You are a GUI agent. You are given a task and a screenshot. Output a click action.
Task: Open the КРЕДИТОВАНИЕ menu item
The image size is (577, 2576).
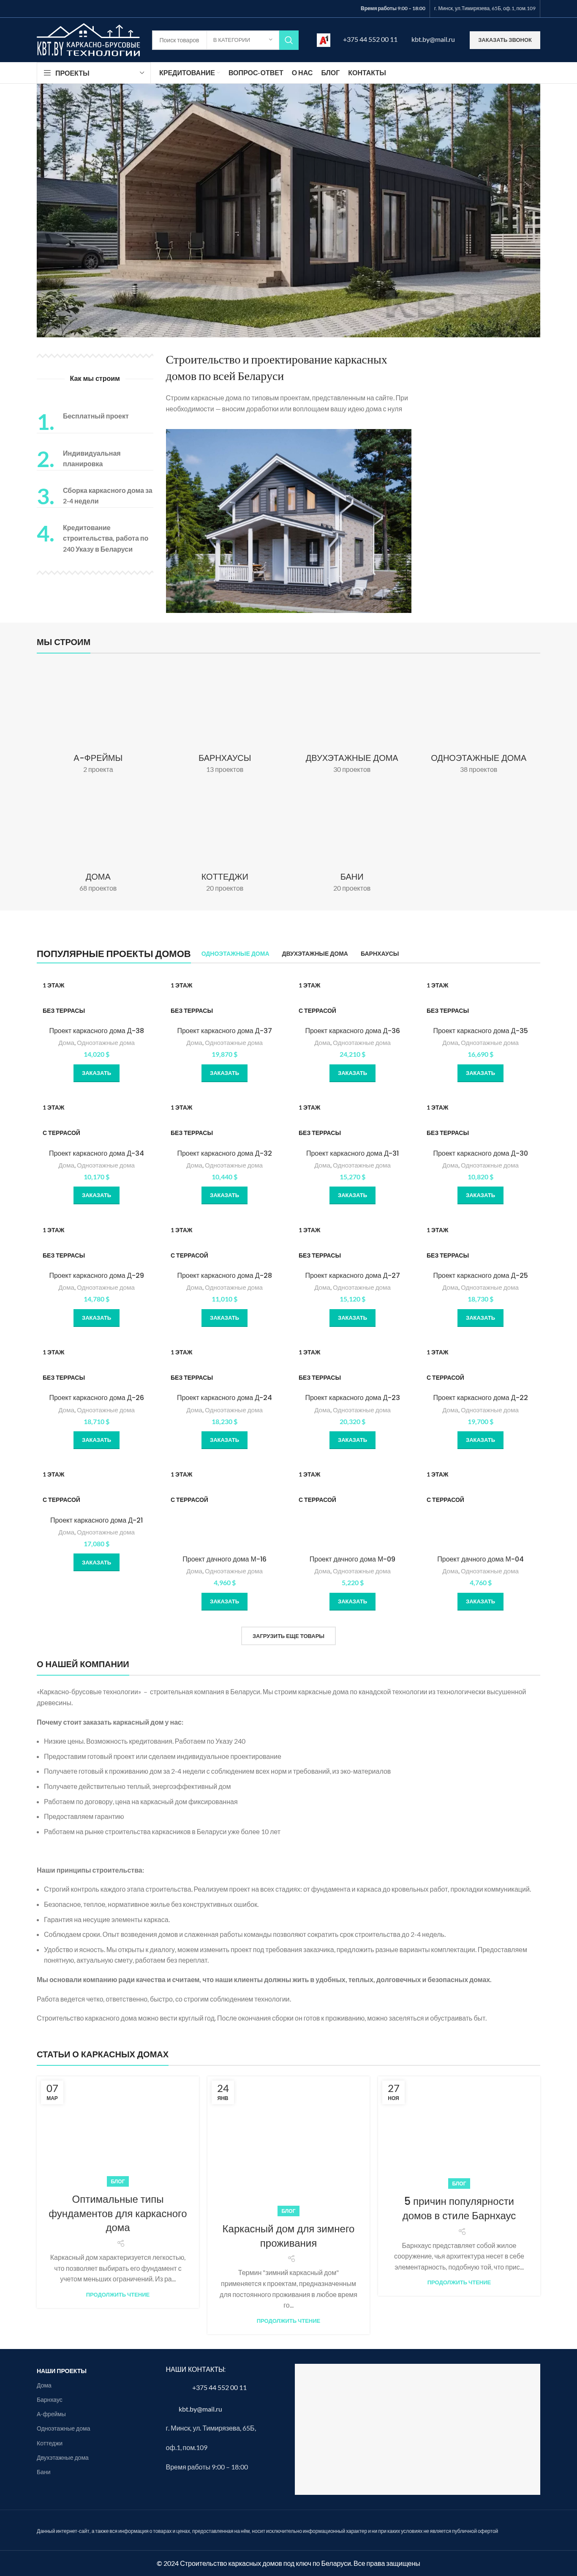[x=187, y=73]
